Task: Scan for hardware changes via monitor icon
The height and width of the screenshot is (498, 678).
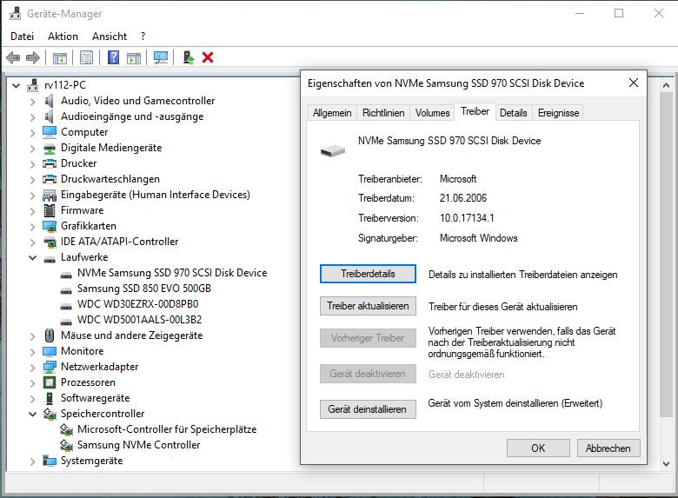Action: (x=161, y=57)
